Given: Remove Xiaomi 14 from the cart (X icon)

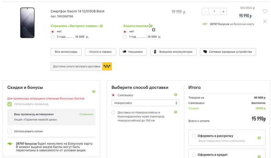Looking at the screenshot, I should click(x=265, y=21).
